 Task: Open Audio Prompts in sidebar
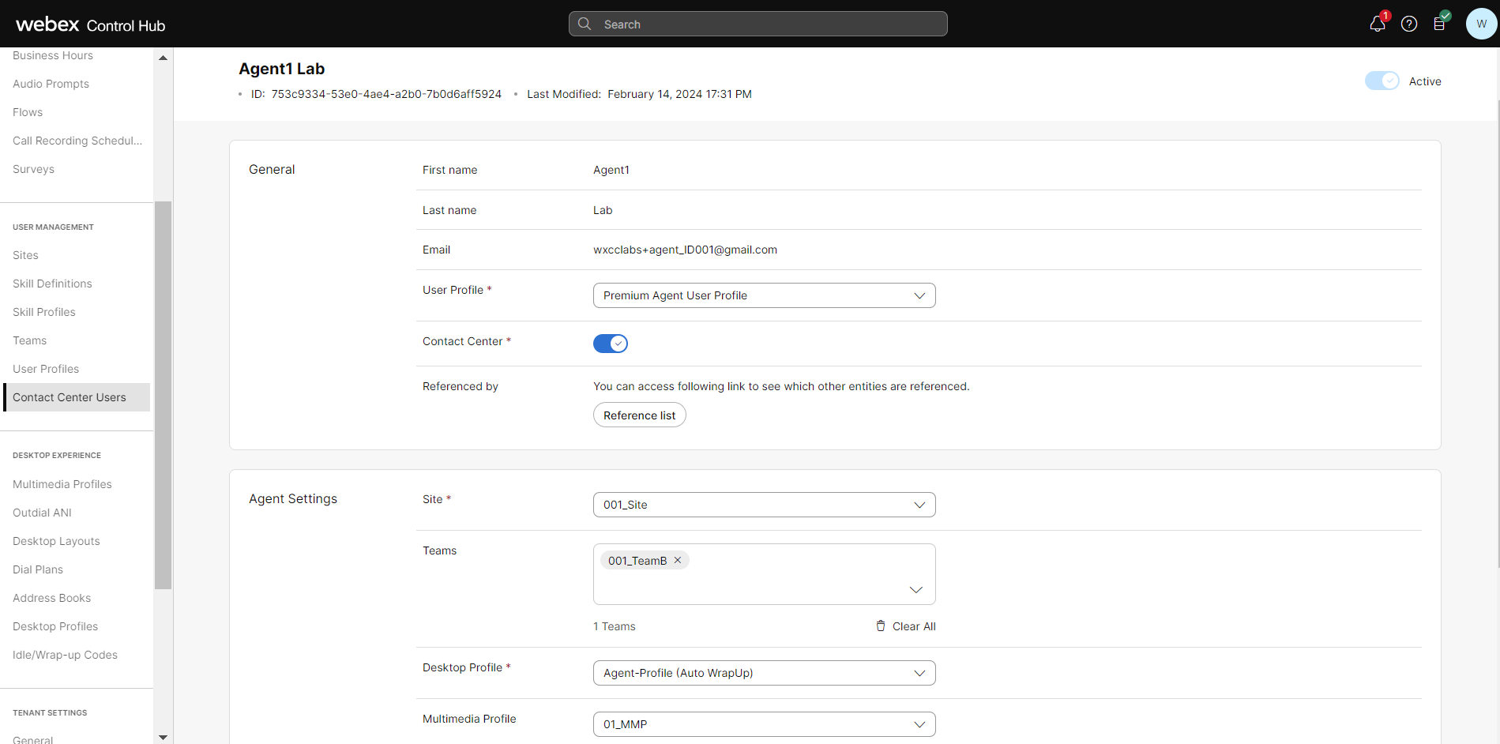tap(51, 84)
